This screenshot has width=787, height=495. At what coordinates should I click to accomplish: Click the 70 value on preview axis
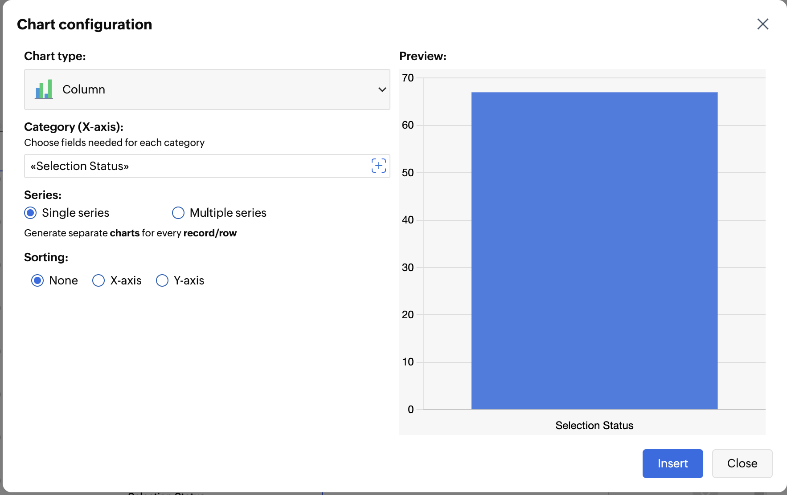[x=407, y=78]
